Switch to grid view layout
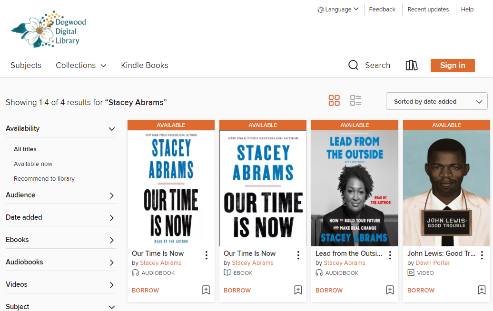Viewport: 493px width, 311px height. [334, 100]
